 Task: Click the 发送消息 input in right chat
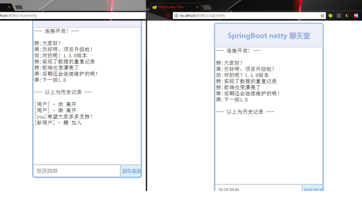click(258, 188)
